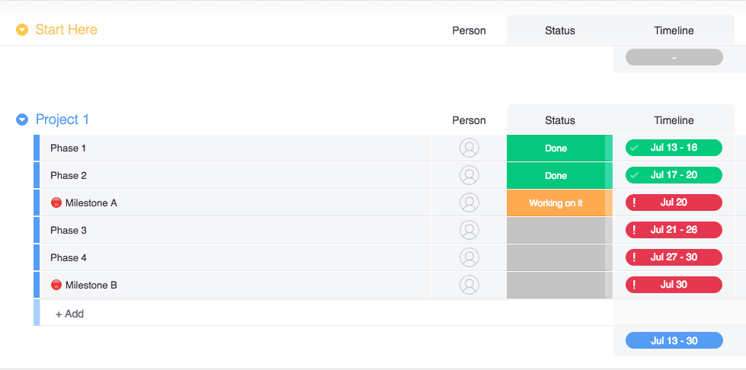746x370 pixels.
Task: Click exclamation icon in Jul 21 - 26 timeline
Action: (x=634, y=230)
